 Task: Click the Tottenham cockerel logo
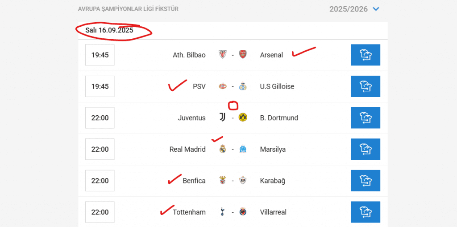pyautogui.click(x=222, y=212)
